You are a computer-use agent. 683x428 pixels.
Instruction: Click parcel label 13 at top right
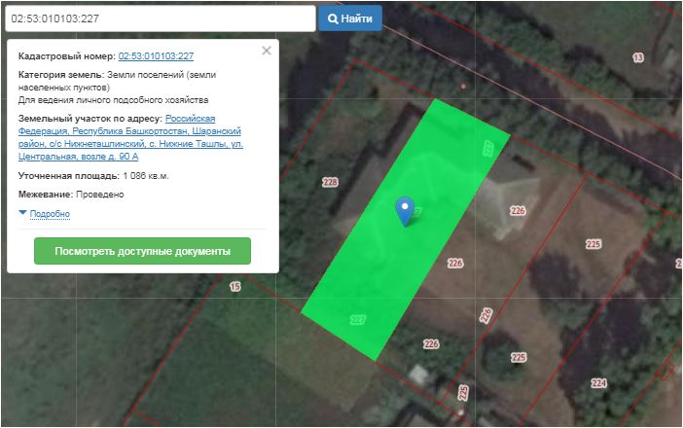638,58
